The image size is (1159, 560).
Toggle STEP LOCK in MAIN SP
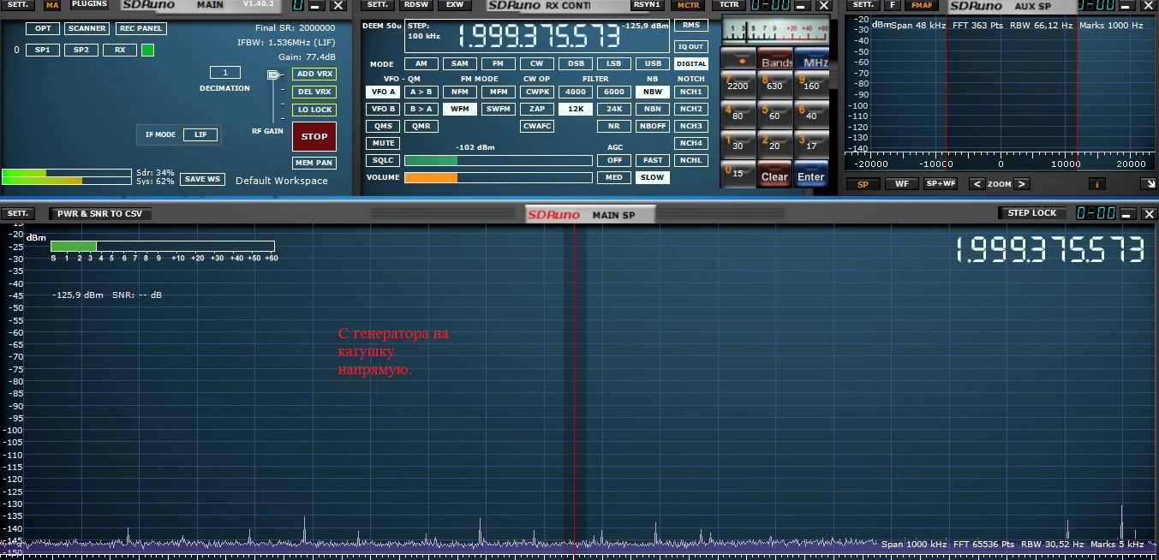(x=1032, y=213)
